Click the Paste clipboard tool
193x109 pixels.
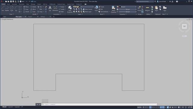[156, 9]
